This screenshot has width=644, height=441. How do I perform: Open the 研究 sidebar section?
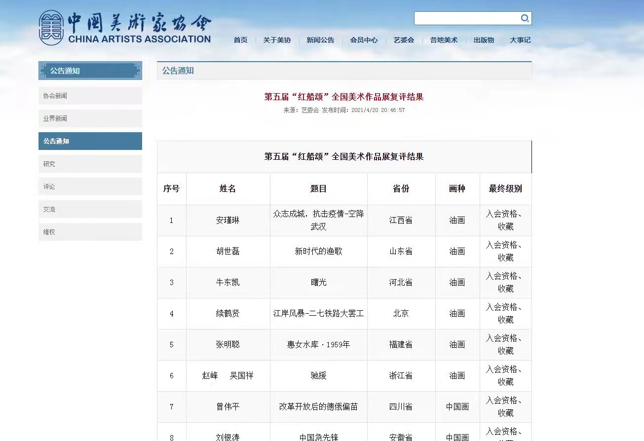point(90,164)
